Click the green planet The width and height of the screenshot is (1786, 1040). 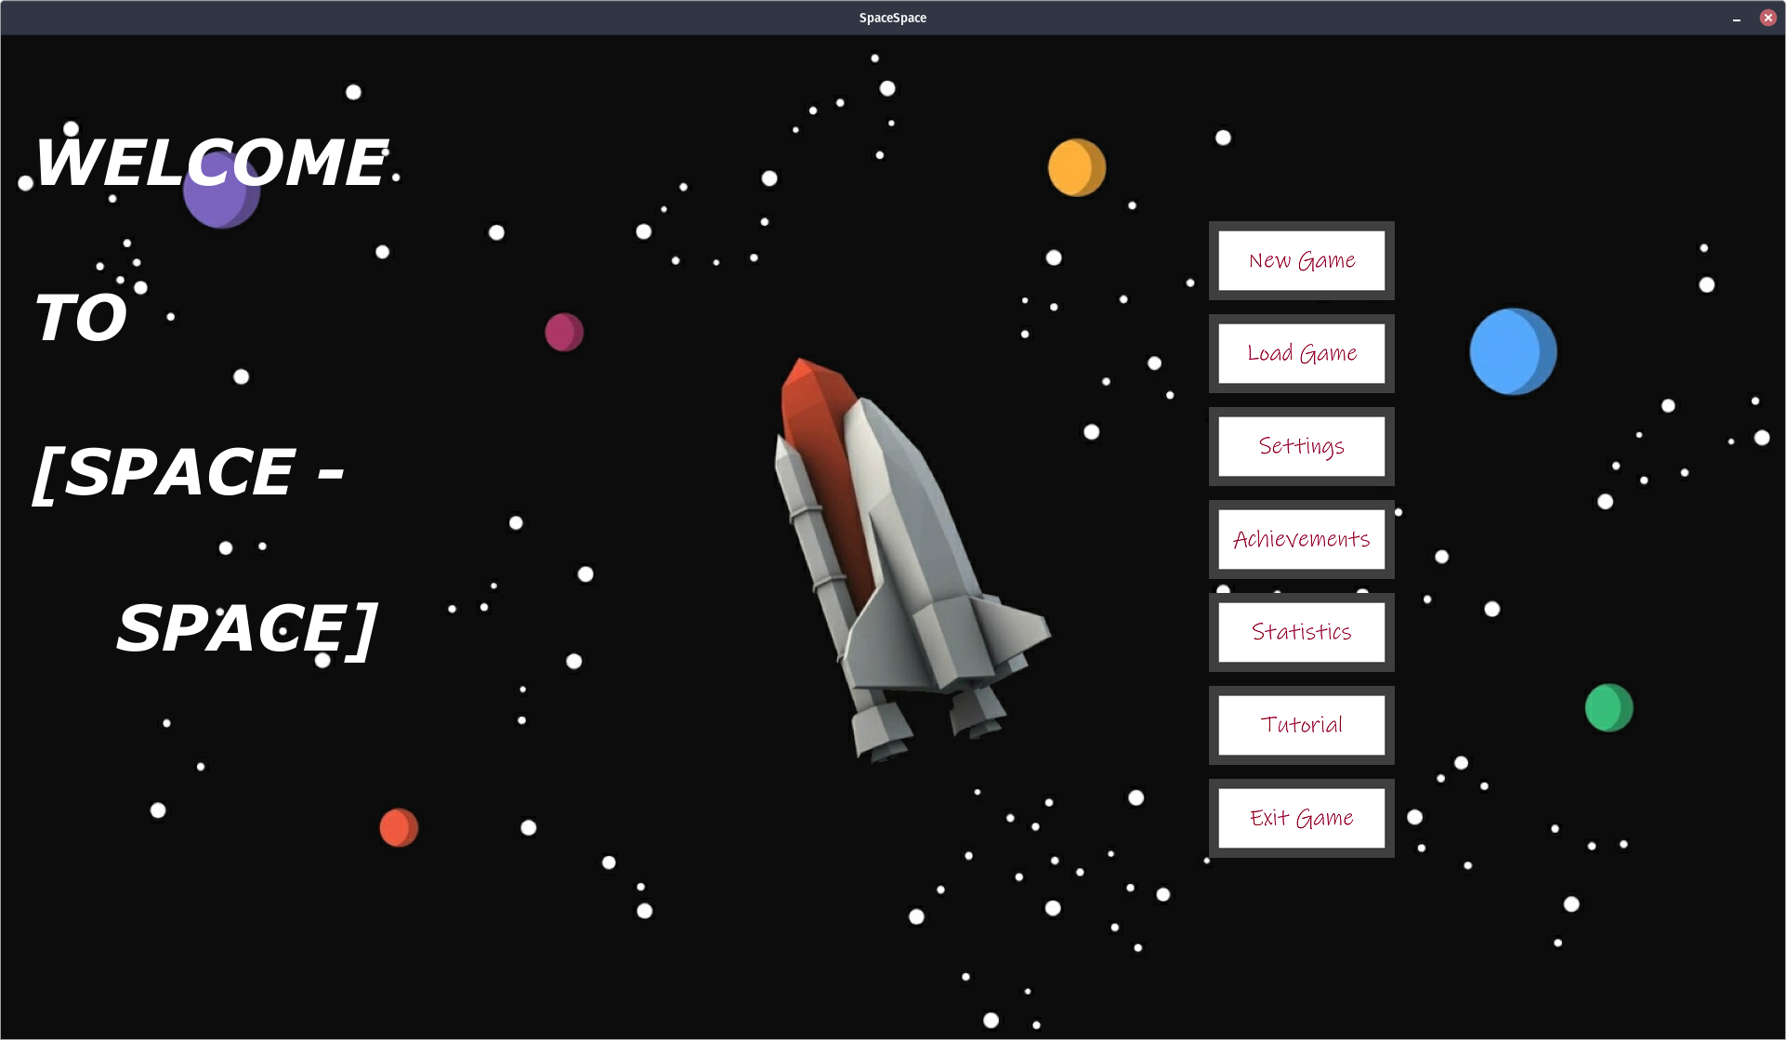point(1608,708)
